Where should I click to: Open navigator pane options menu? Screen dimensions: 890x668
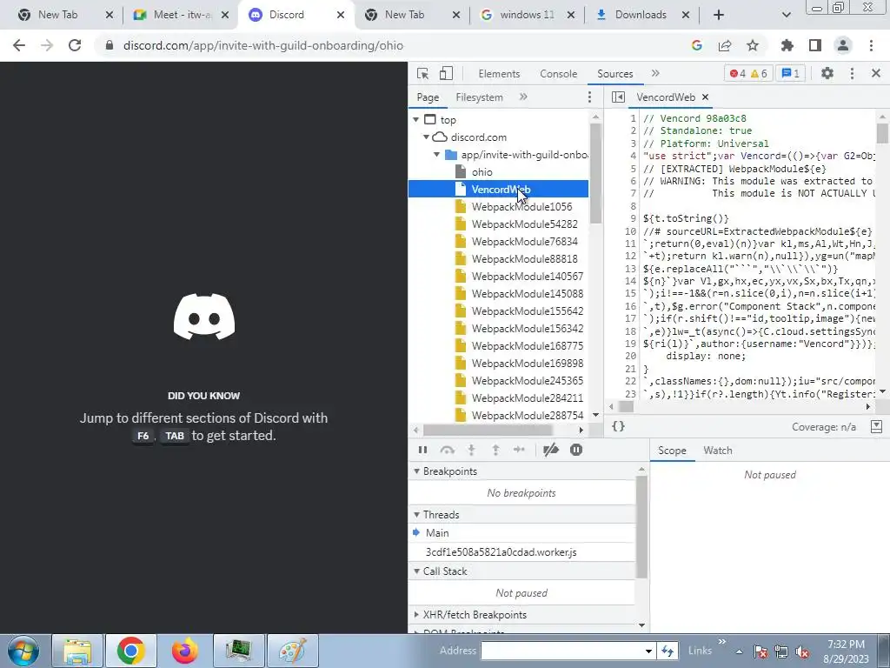click(590, 97)
